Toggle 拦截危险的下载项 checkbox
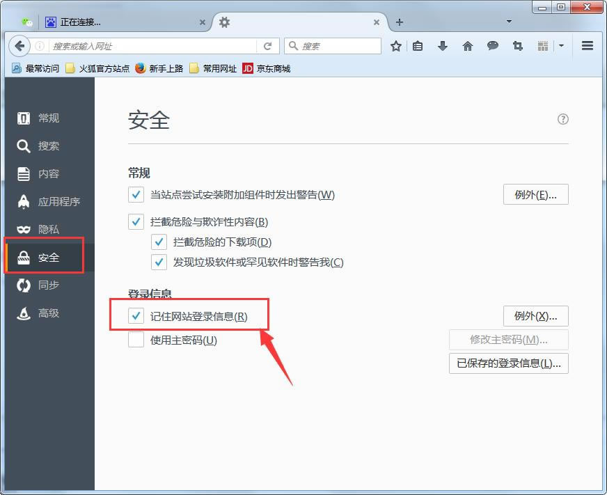 [x=159, y=242]
